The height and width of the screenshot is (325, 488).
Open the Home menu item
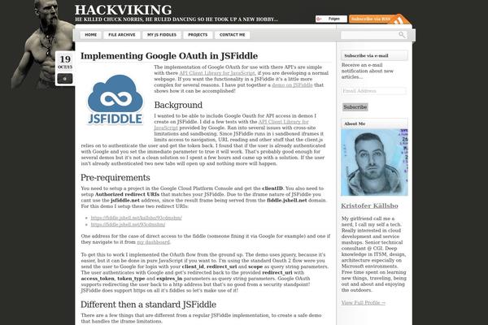tap(91, 35)
